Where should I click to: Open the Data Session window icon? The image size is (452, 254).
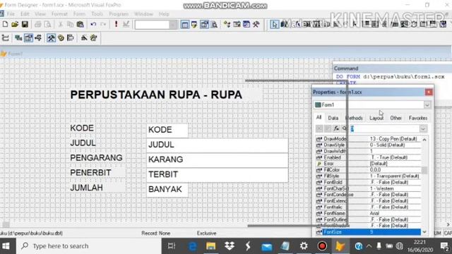pos(194,25)
